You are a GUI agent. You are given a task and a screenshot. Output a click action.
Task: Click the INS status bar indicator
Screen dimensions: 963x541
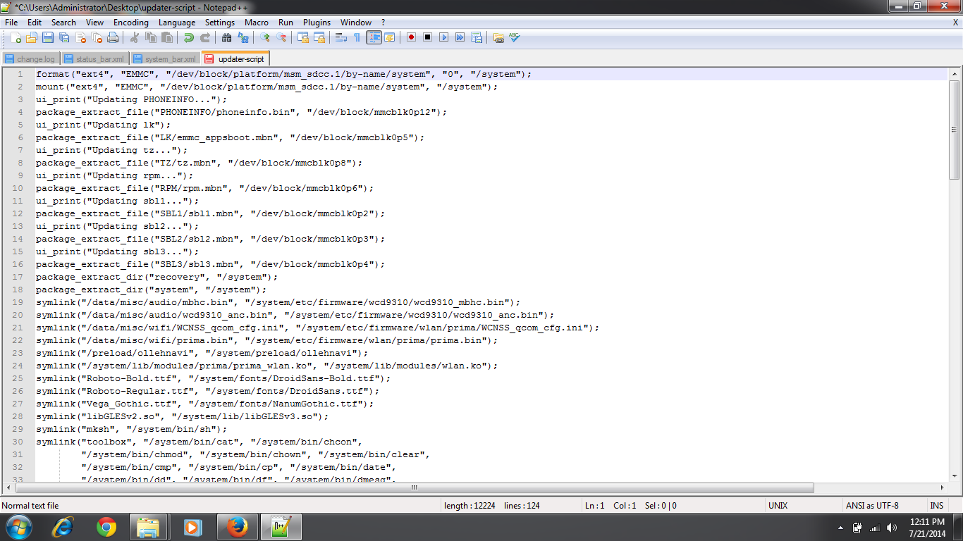937,505
